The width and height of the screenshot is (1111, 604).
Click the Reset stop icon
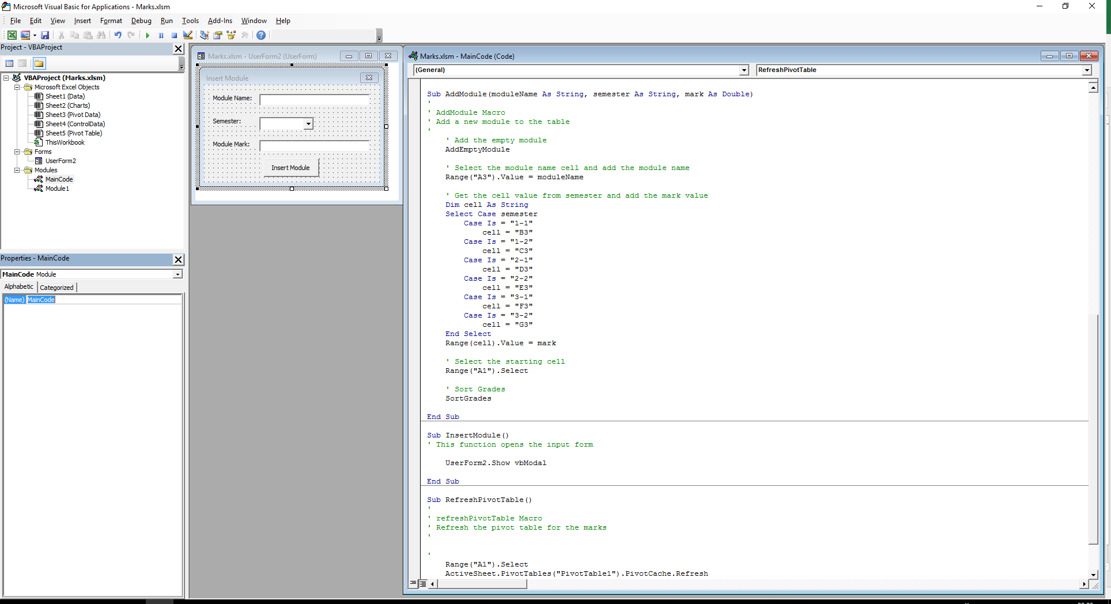[174, 35]
